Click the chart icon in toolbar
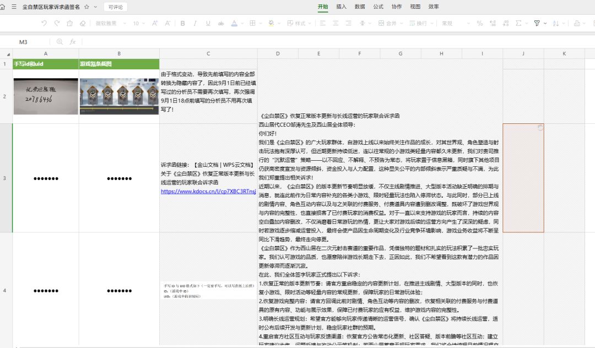Viewport: 595px width, 348px height. 577,24
